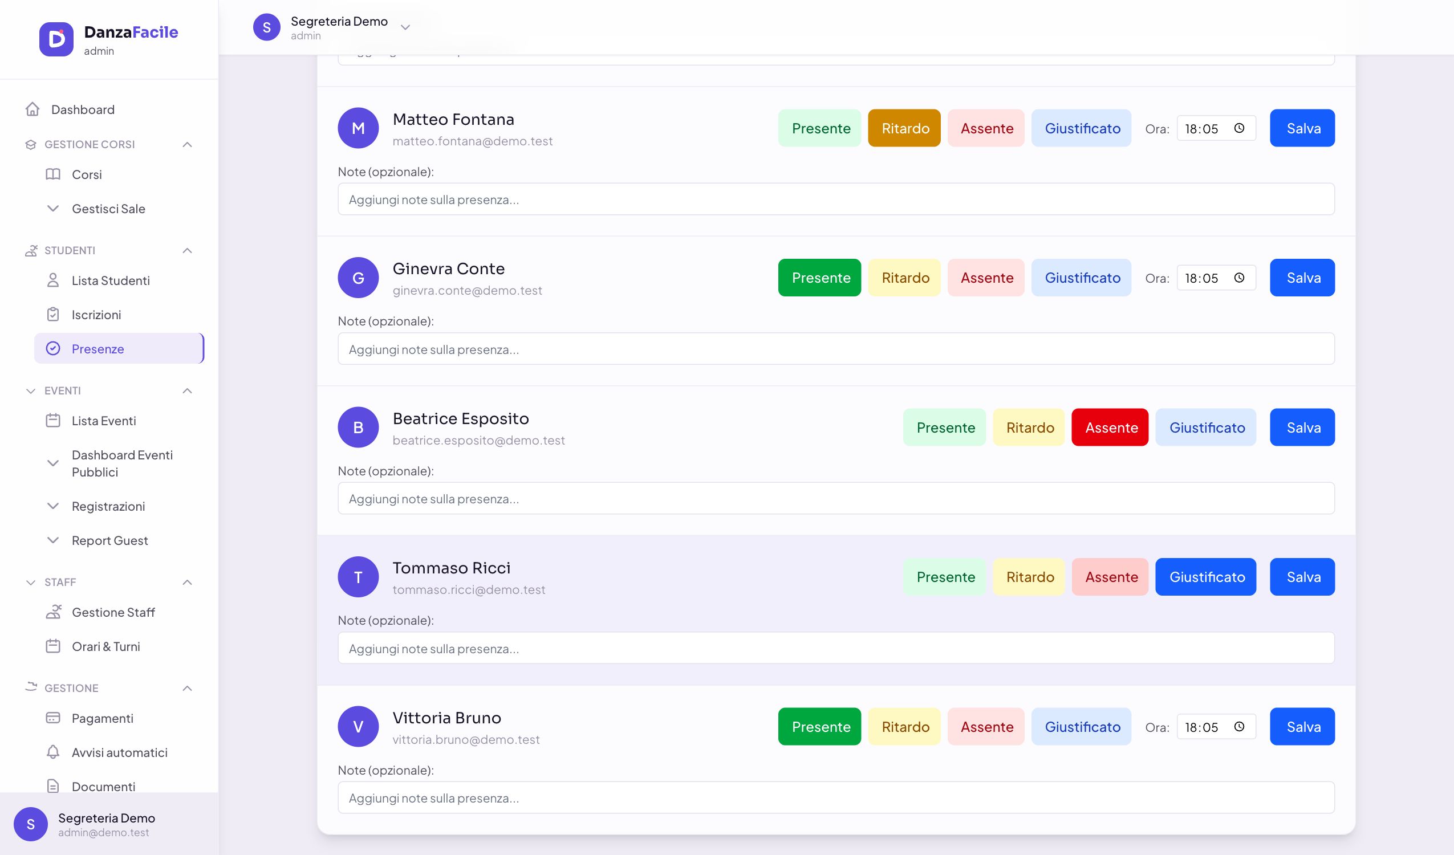
Task: Click the Pagamenti card icon
Action: click(x=53, y=718)
